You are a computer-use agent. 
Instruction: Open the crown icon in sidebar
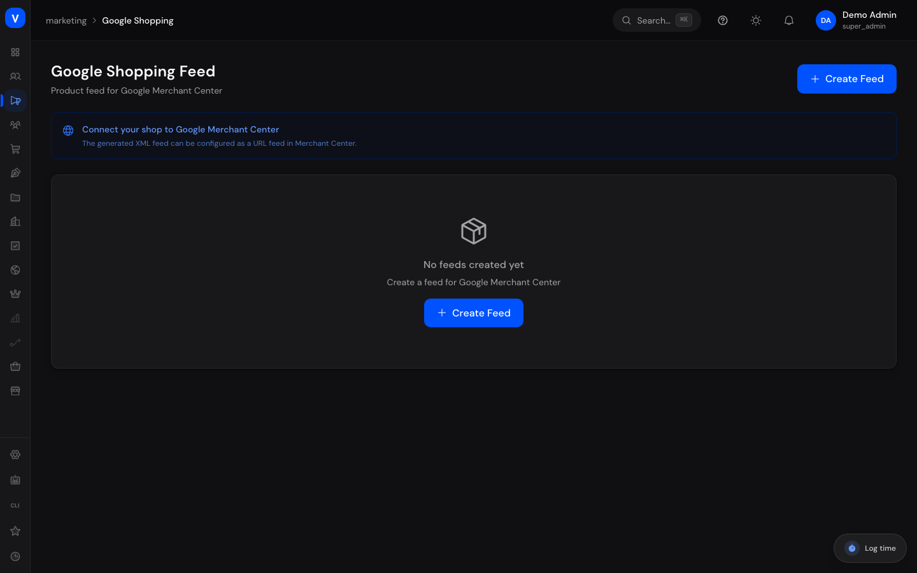(15, 294)
